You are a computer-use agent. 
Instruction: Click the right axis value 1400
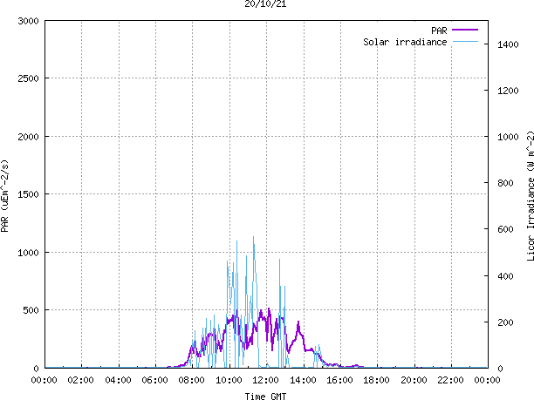tap(508, 44)
